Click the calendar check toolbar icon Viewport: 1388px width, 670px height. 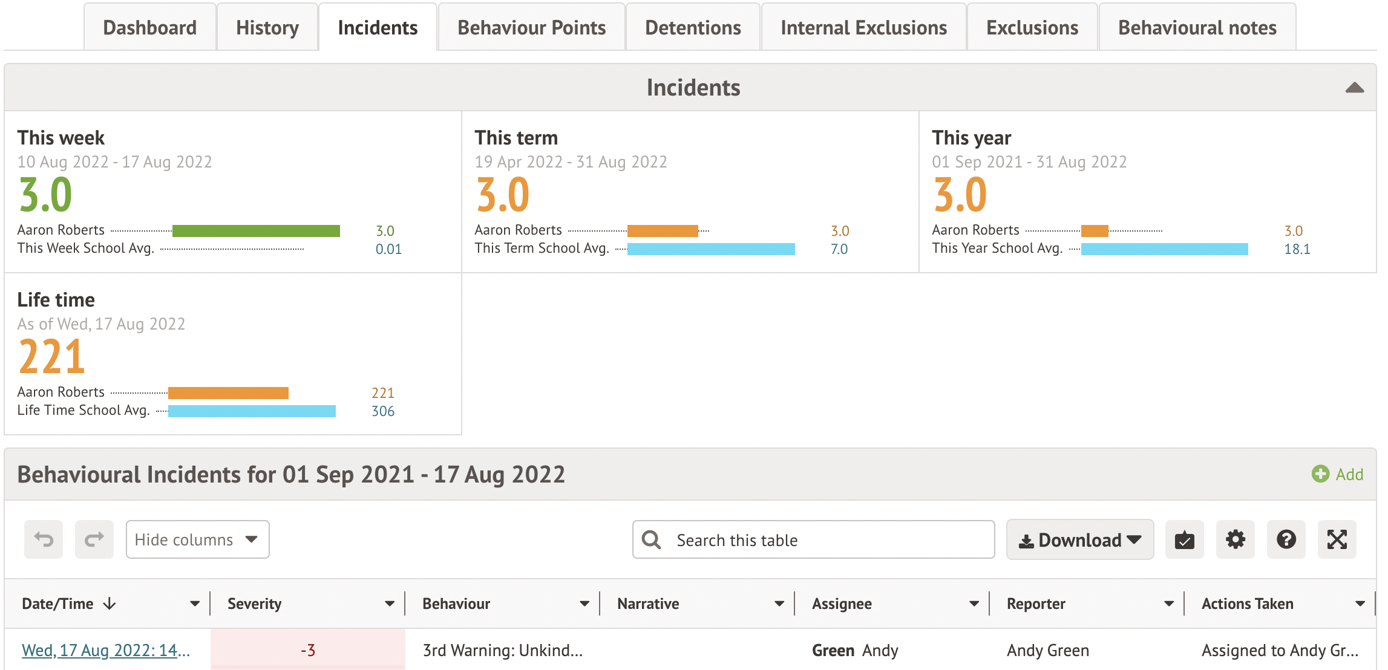click(x=1184, y=539)
